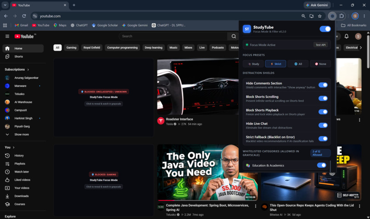
Task: Open the new tab plus button
Action: 74,5
